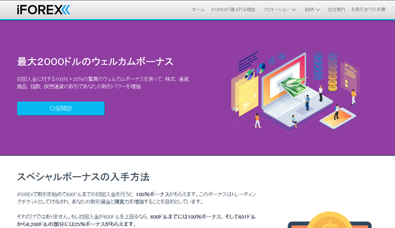Image resolution: width=395 pixels, height=228 pixels.
Task: Open the 銘柄 menu
Action: click(310, 9)
